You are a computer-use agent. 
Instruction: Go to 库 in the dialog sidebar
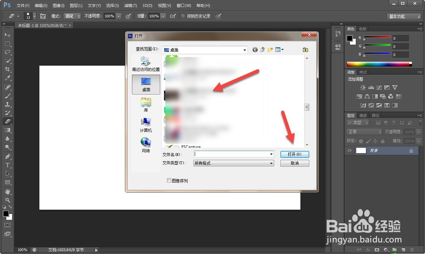(x=146, y=105)
